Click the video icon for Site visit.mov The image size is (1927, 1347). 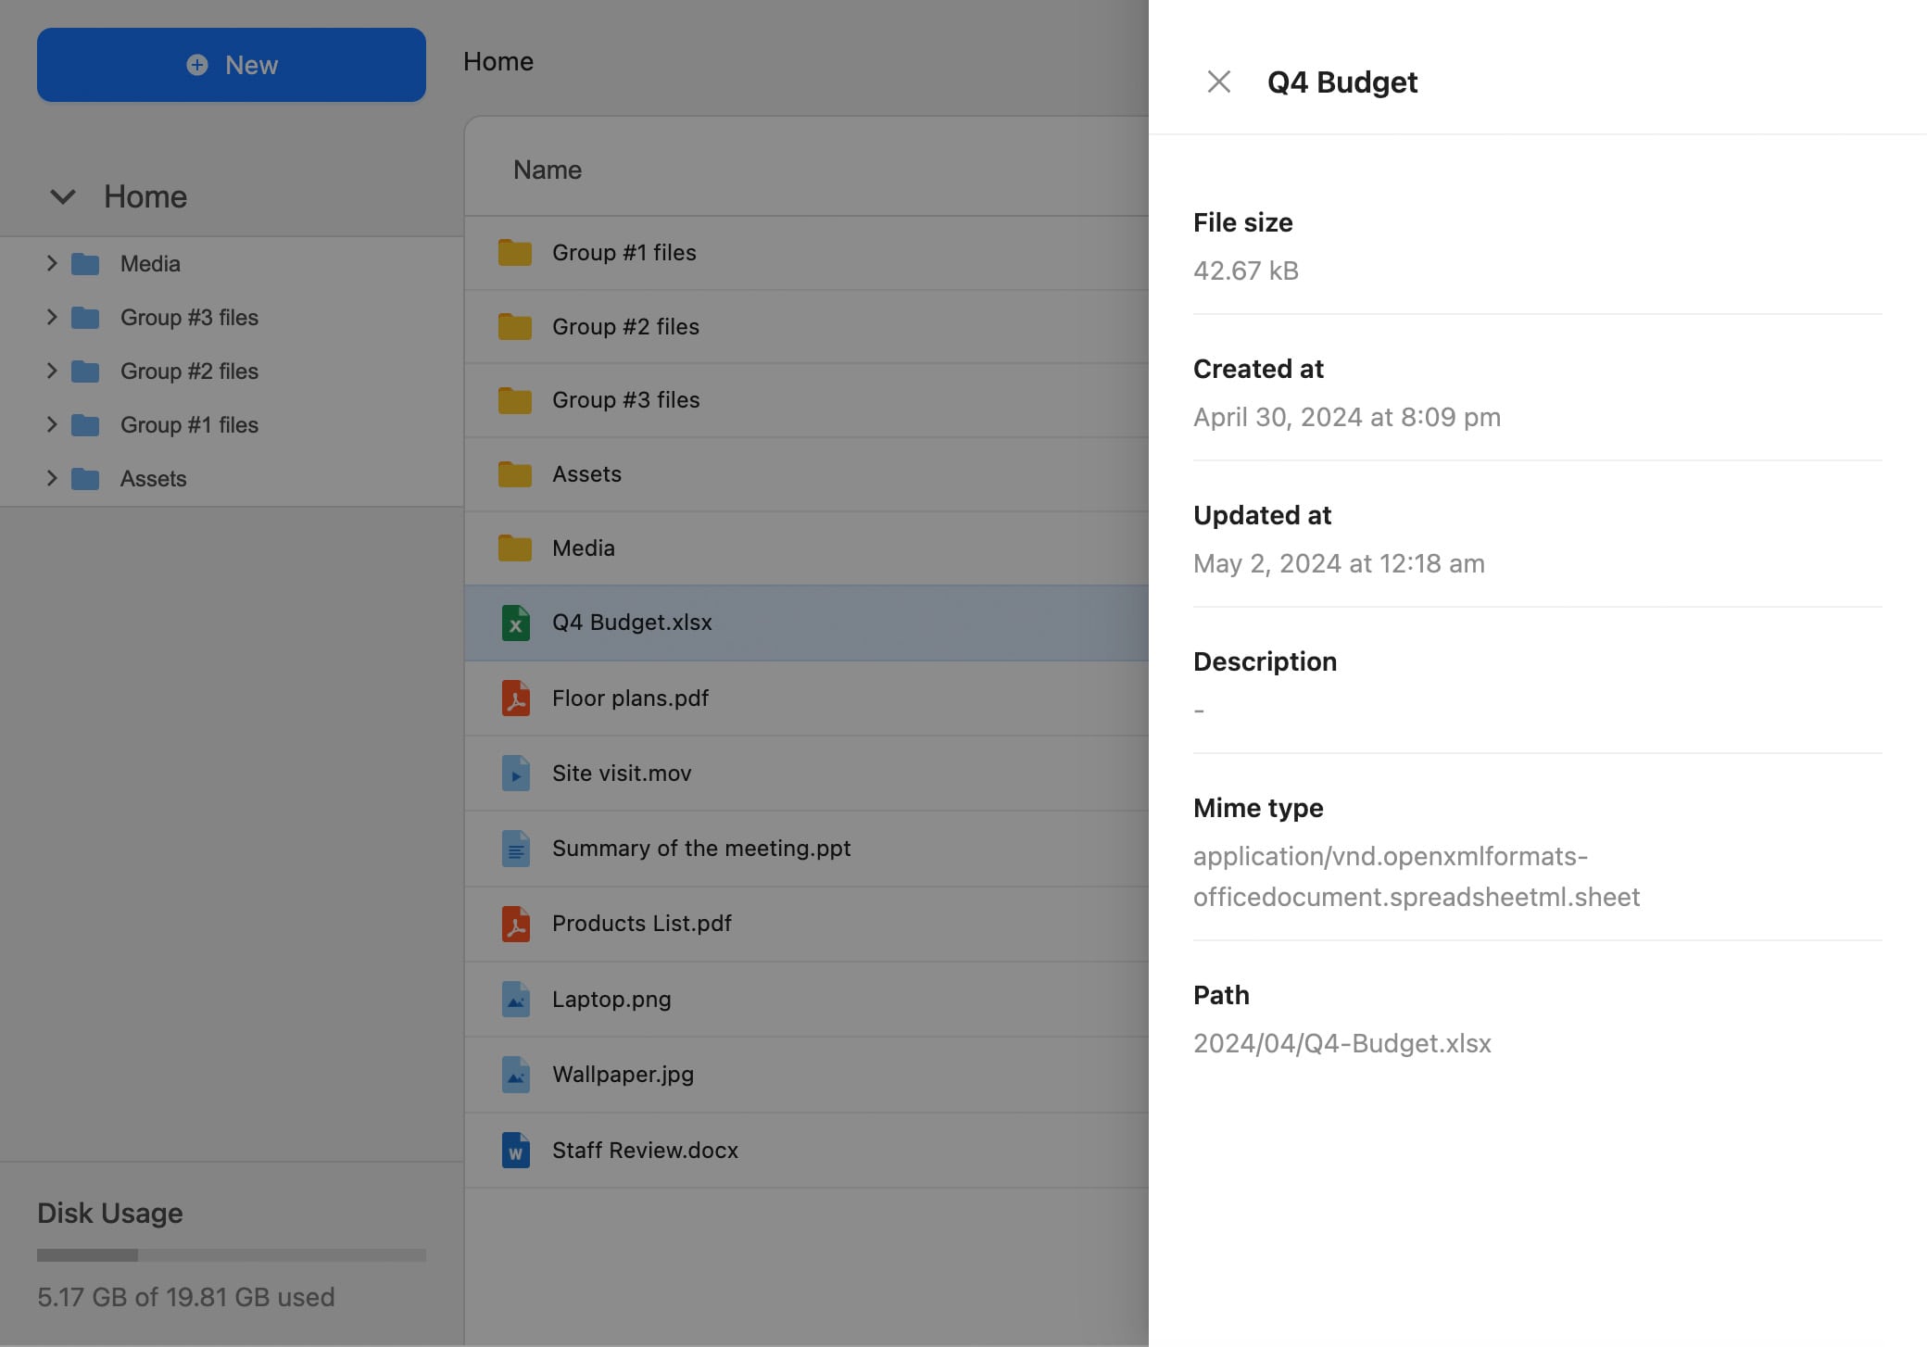[515, 774]
